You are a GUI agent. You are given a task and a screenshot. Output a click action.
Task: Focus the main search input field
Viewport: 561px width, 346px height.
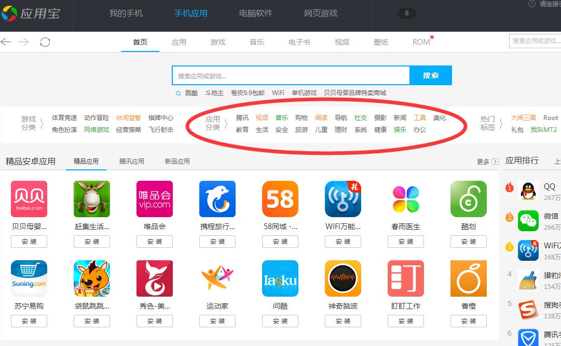pyautogui.click(x=291, y=75)
